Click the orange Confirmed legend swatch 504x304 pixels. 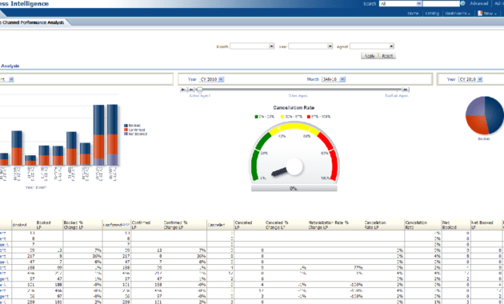tap(126, 130)
